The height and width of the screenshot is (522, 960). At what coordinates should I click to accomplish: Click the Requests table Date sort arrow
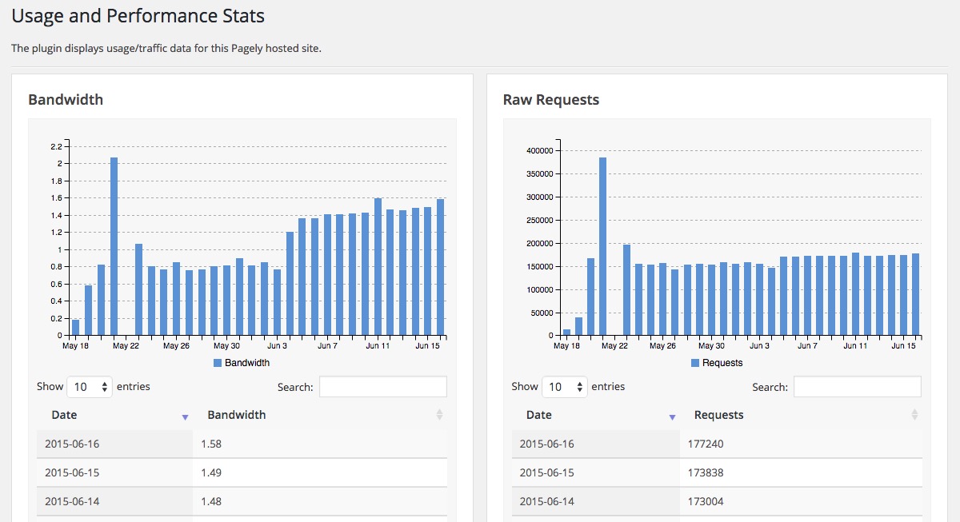[x=672, y=417]
